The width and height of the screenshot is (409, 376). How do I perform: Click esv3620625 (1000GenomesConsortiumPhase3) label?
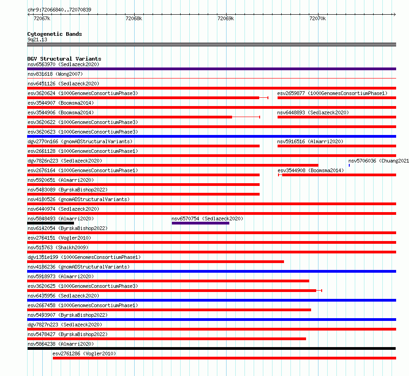(83, 286)
